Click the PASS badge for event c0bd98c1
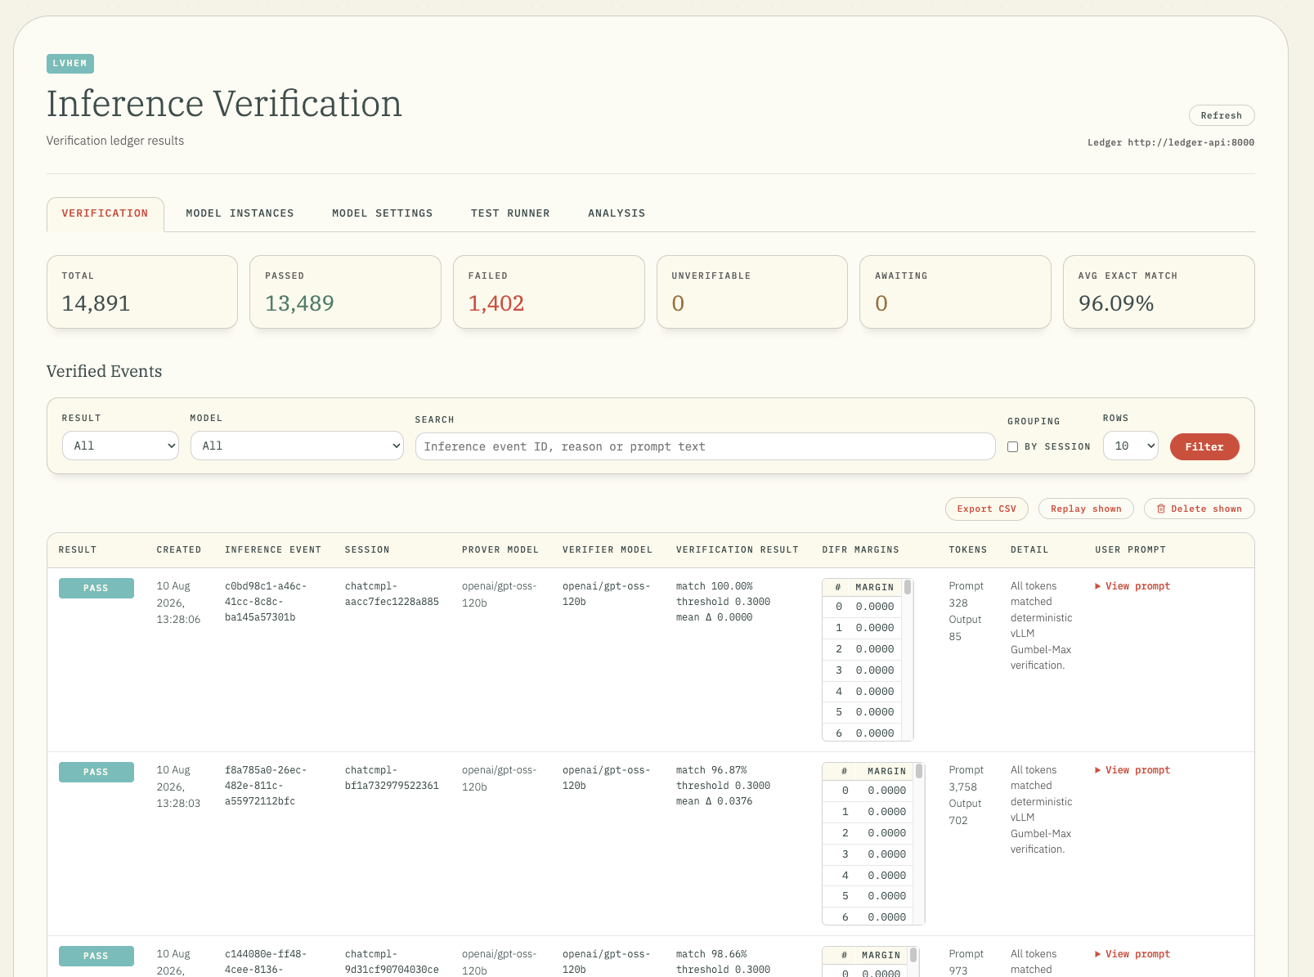This screenshot has height=977, width=1314. click(96, 588)
